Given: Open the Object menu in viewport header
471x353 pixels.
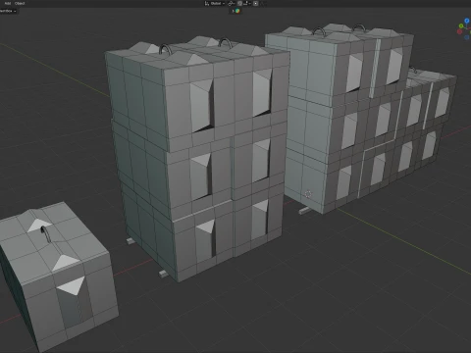Looking at the screenshot, I should 20,3.
